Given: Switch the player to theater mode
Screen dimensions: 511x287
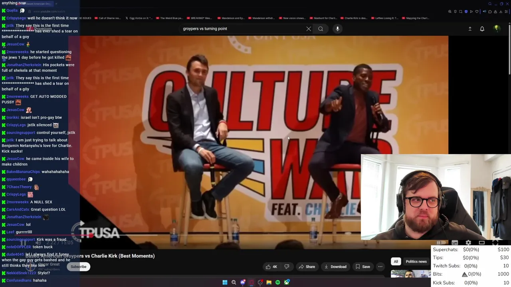Looking at the screenshot, I should pos(482,243).
